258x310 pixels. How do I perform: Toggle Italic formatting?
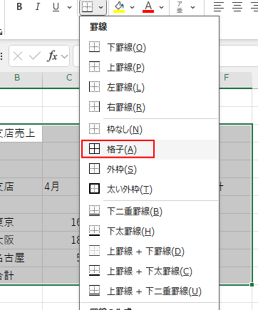coord(38,7)
